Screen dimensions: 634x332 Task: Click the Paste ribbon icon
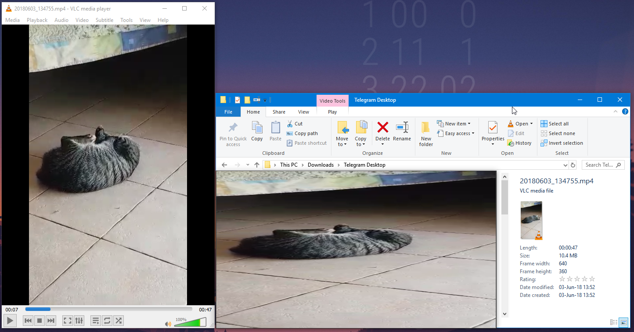(x=275, y=132)
